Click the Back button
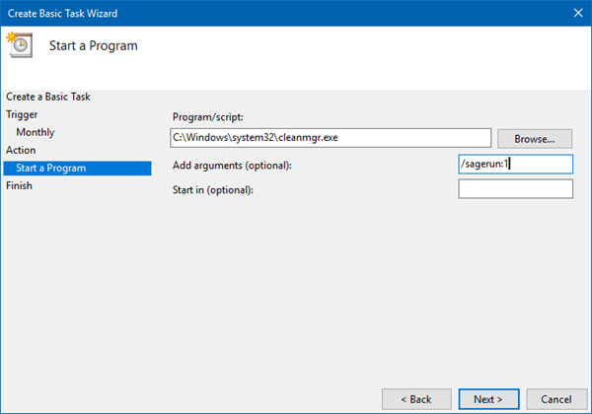The image size is (592, 414). pos(416,399)
